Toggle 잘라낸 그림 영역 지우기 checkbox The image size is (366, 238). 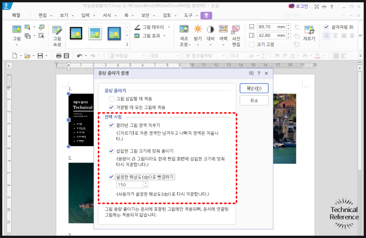112,125
